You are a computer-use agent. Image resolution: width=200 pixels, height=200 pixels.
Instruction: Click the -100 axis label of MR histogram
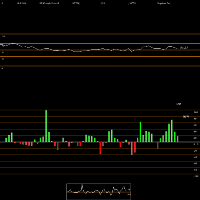(x=196, y=176)
